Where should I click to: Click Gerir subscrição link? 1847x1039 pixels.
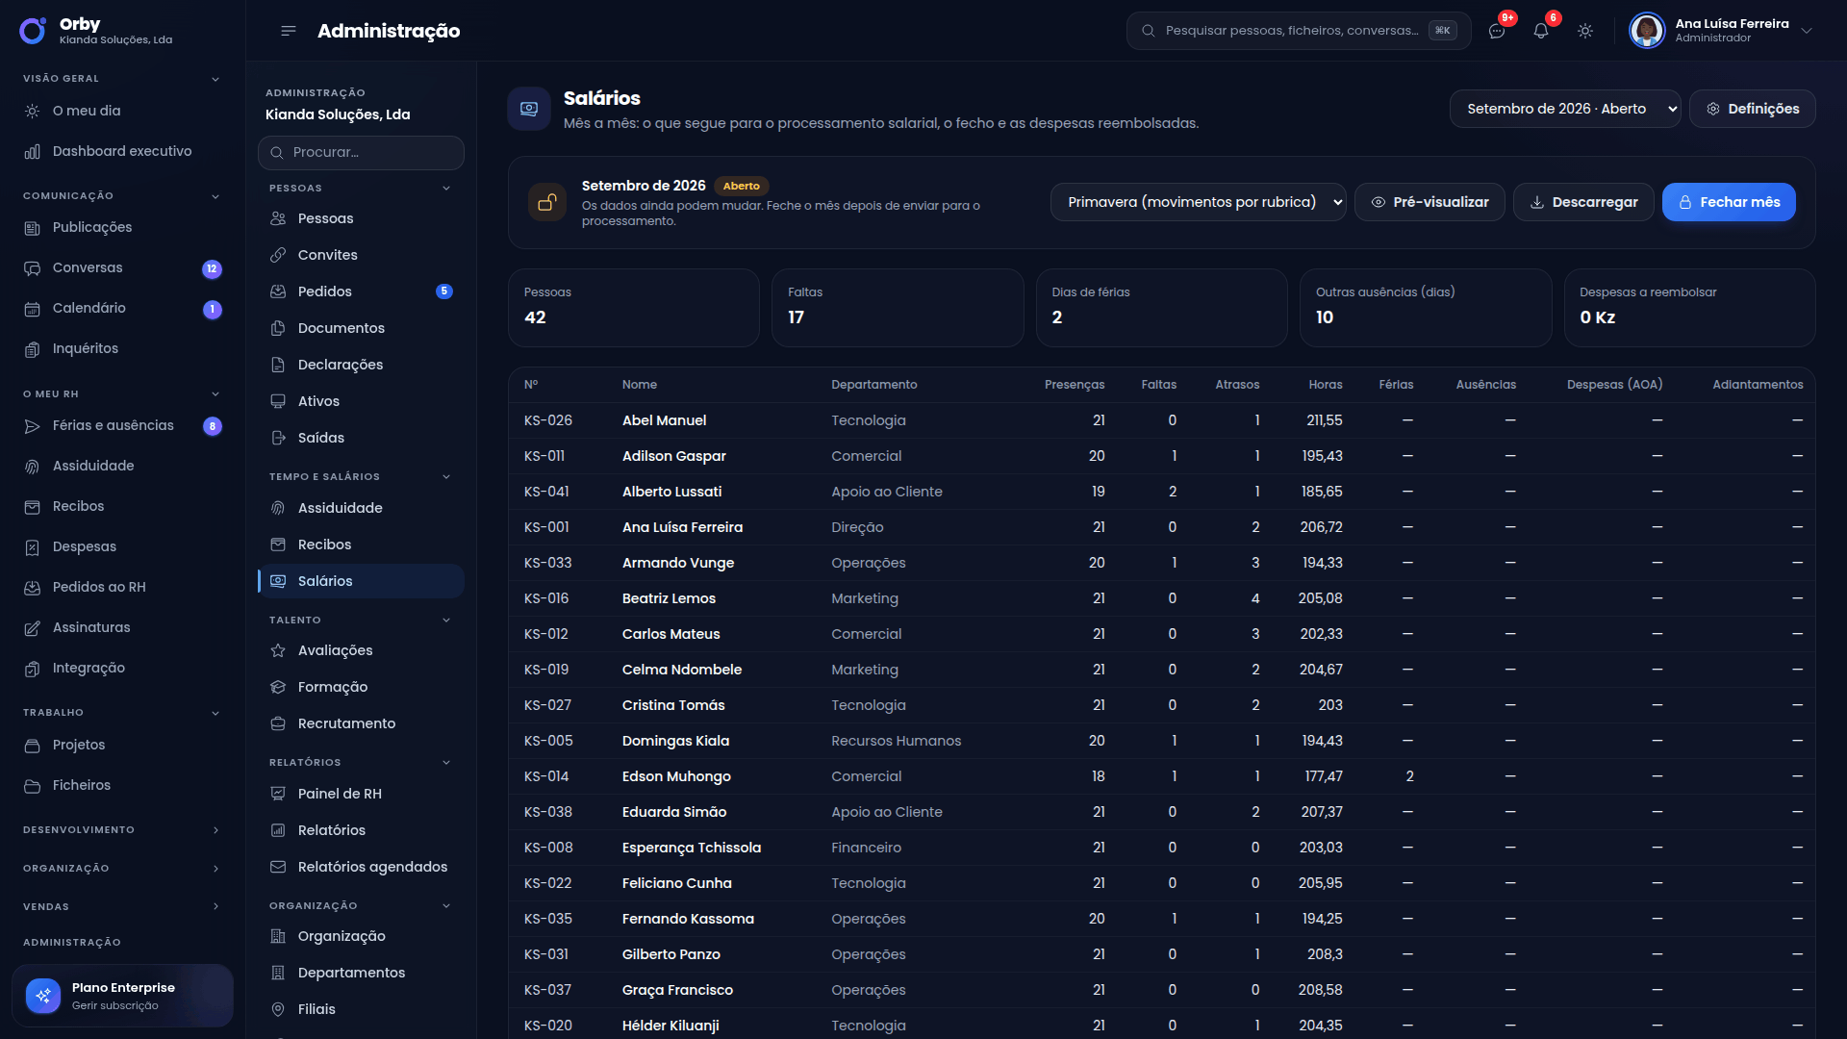coord(114,1006)
